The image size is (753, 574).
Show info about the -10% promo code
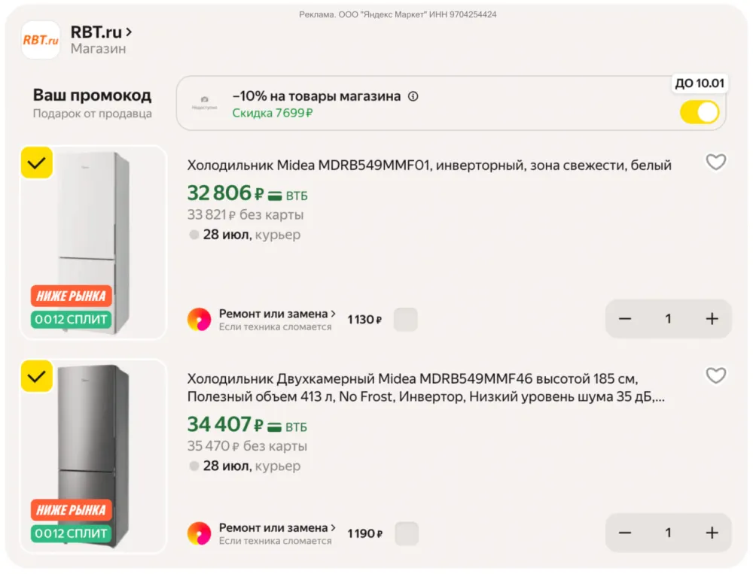(413, 96)
